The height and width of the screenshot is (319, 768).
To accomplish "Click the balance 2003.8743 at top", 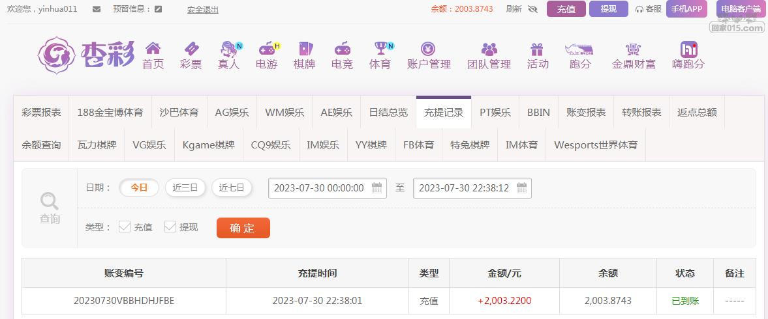I will (474, 9).
